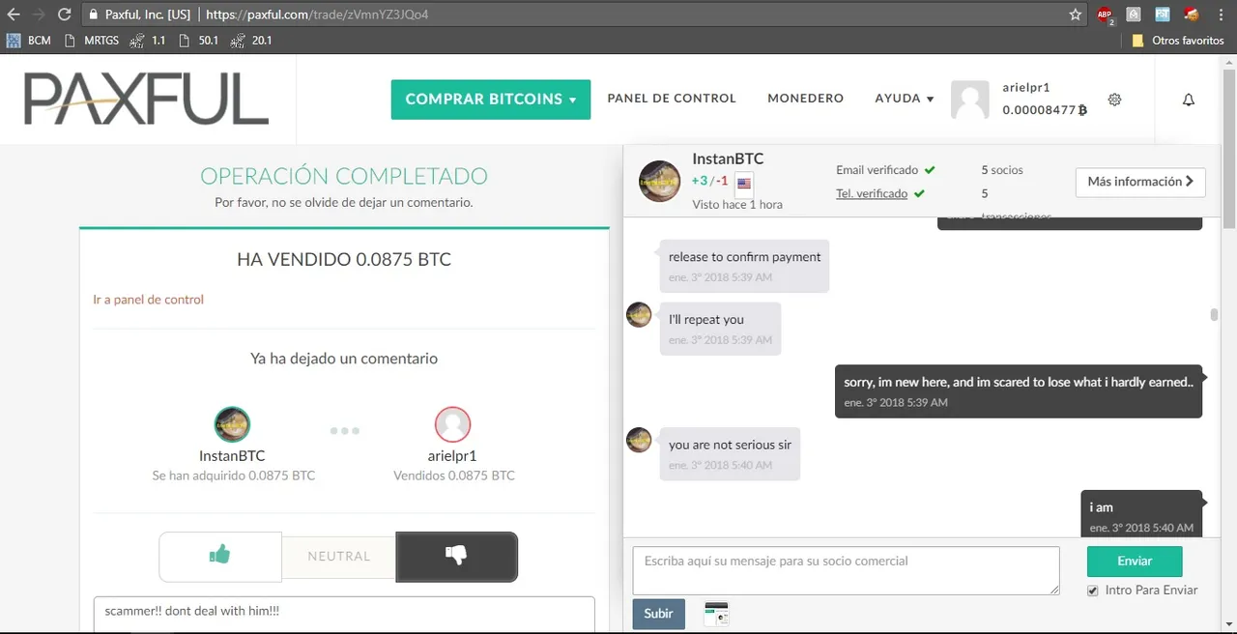
Task: Open the Adblock Plus extension icon
Action: click(1106, 15)
